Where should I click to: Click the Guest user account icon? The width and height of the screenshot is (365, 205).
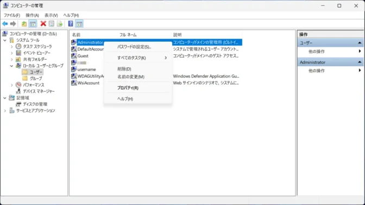(x=74, y=56)
